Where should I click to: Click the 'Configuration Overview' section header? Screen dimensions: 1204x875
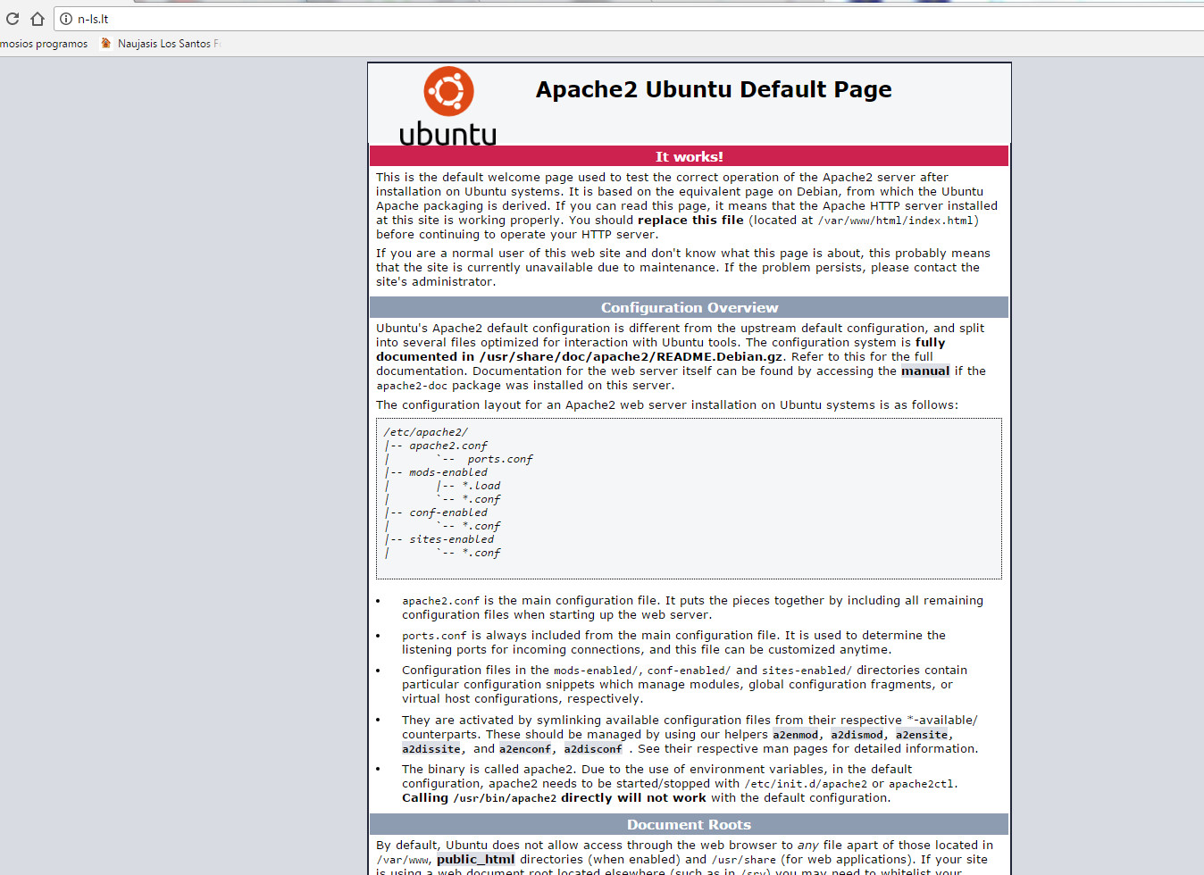click(689, 307)
